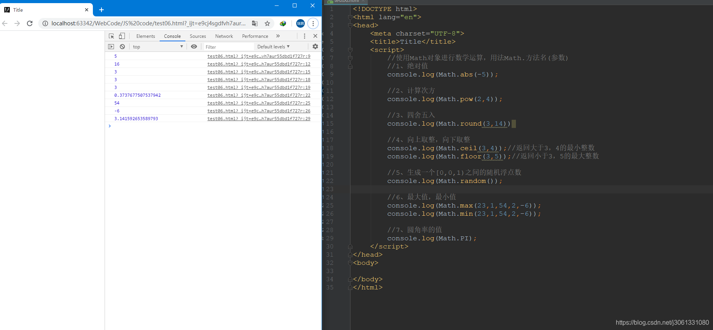The width and height of the screenshot is (713, 330).
Task: Select console value 0.3737677507537942
Action: 137,95
